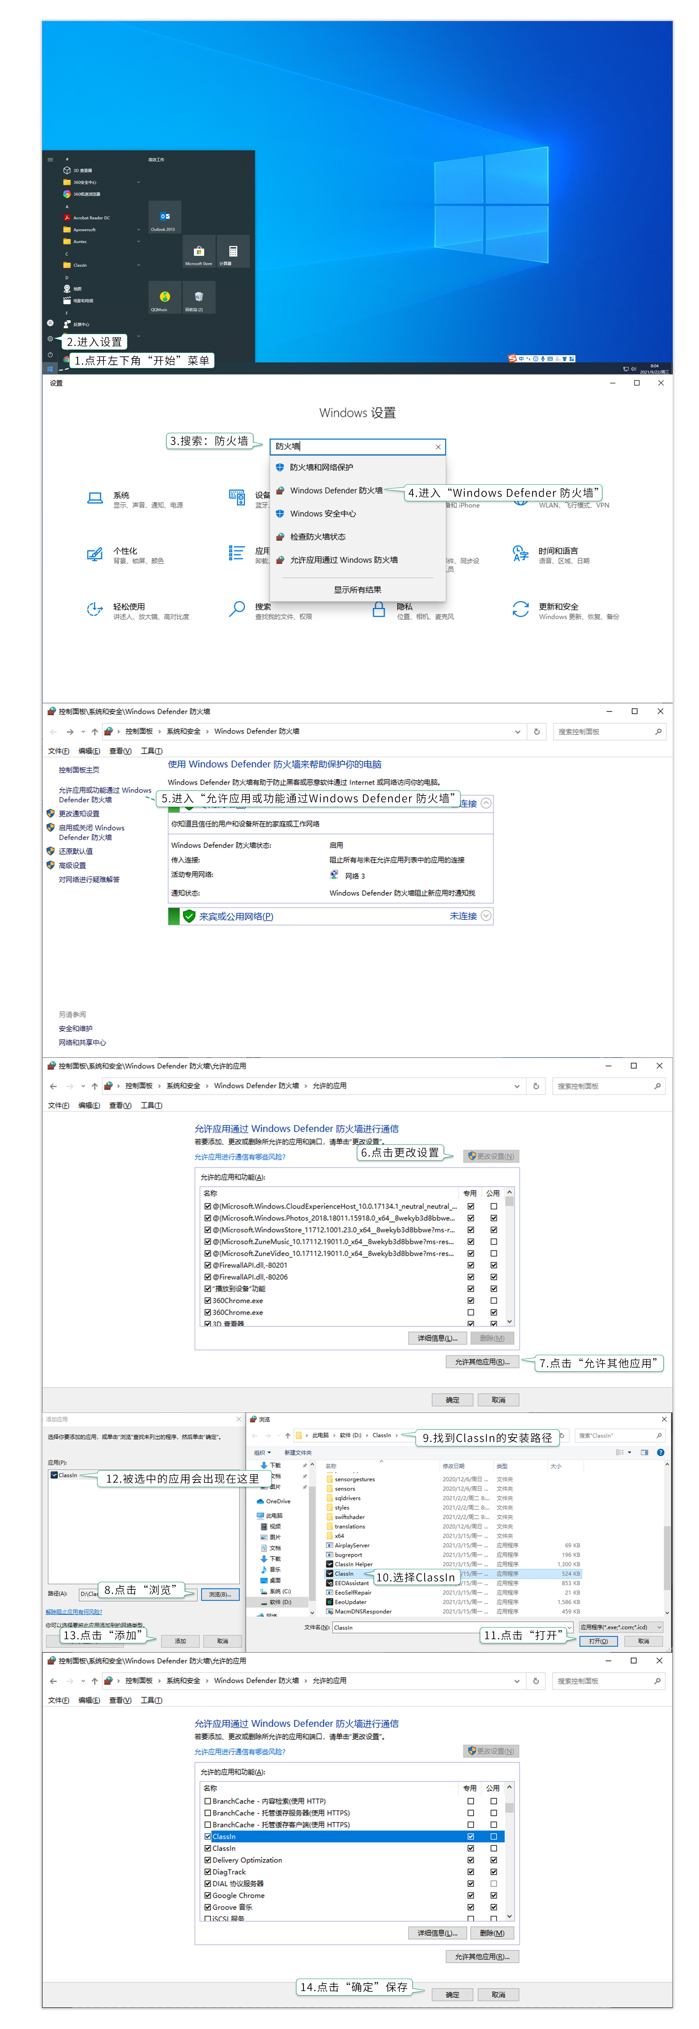This screenshot has width=699, height=2029.
Task: Click 显示所有结果 in search suggestions
Action: [357, 589]
